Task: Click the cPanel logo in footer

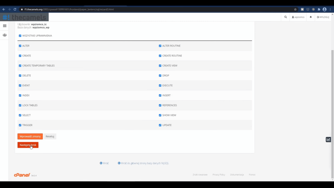Action: (x=22, y=175)
